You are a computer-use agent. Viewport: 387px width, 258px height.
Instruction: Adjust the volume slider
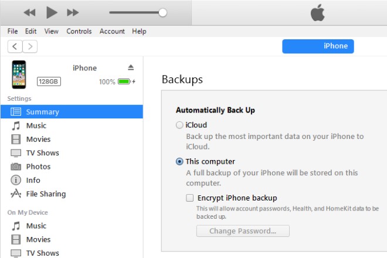pyautogui.click(x=162, y=12)
